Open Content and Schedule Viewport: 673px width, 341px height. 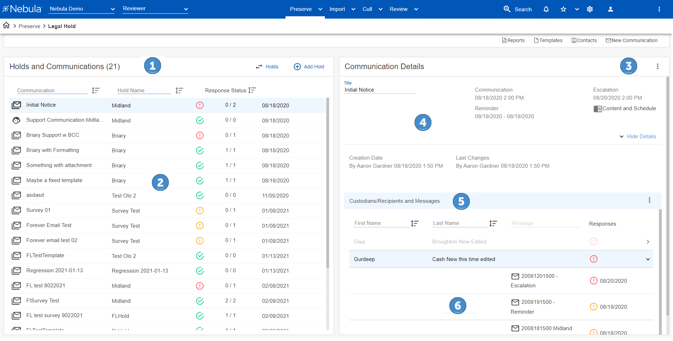coord(625,108)
